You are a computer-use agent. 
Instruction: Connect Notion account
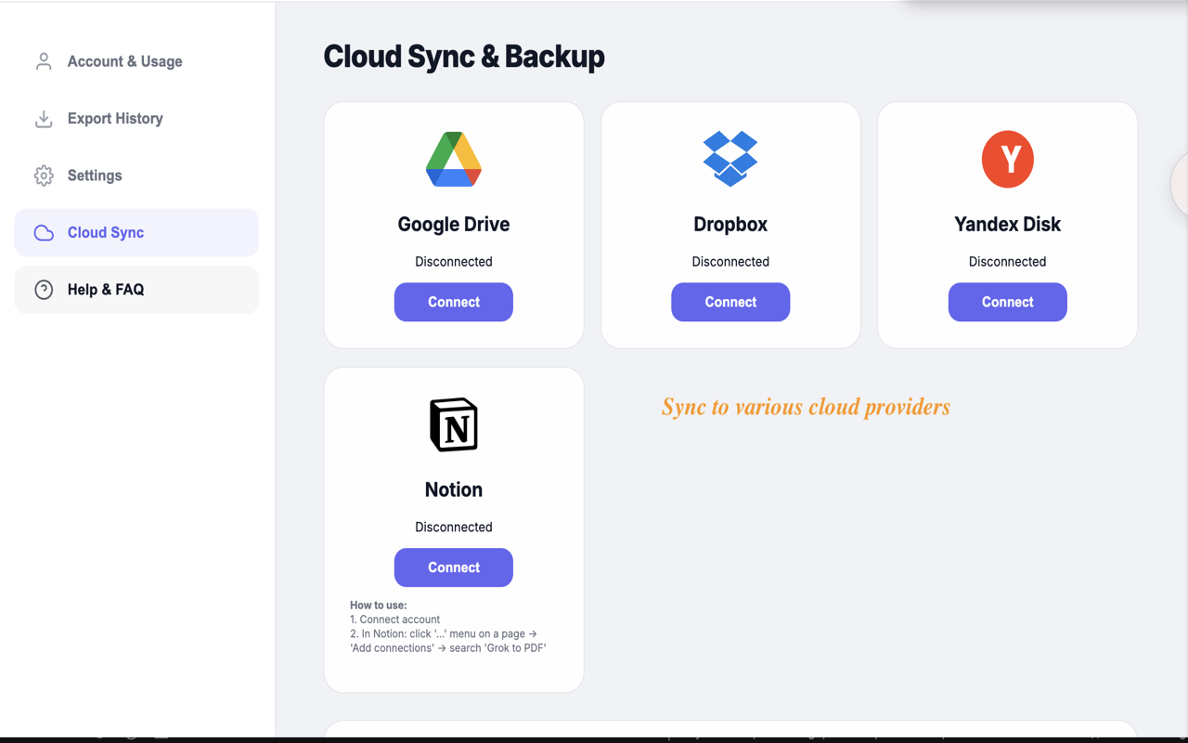pos(454,567)
